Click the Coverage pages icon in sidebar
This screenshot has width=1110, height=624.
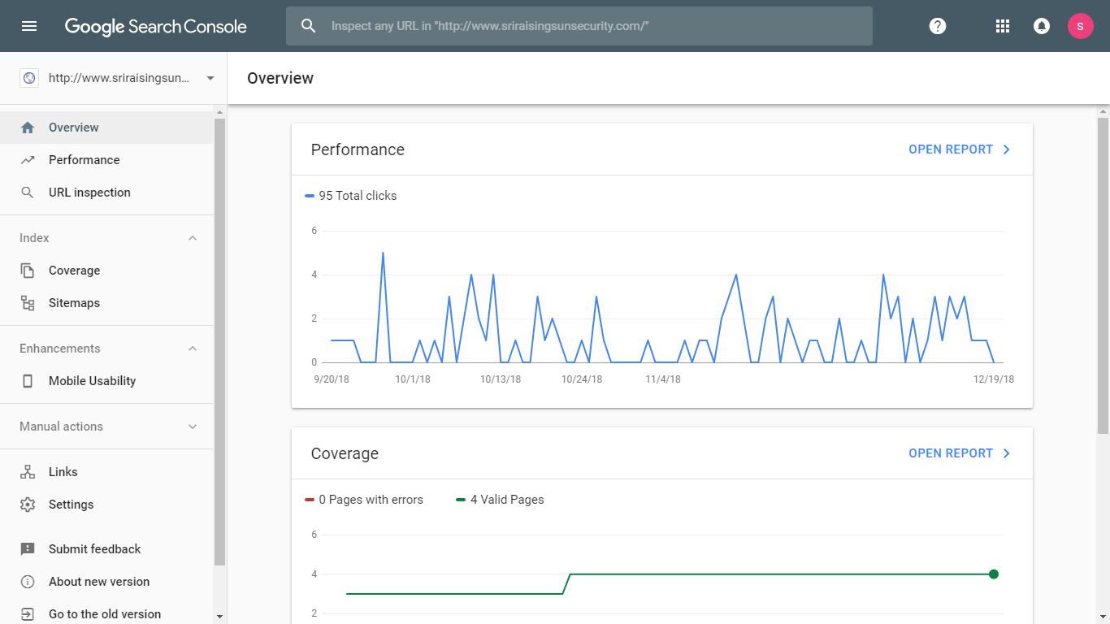pos(28,271)
